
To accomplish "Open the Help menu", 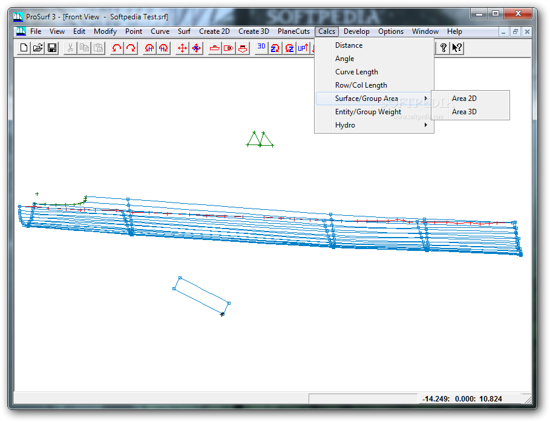I will [454, 31].
